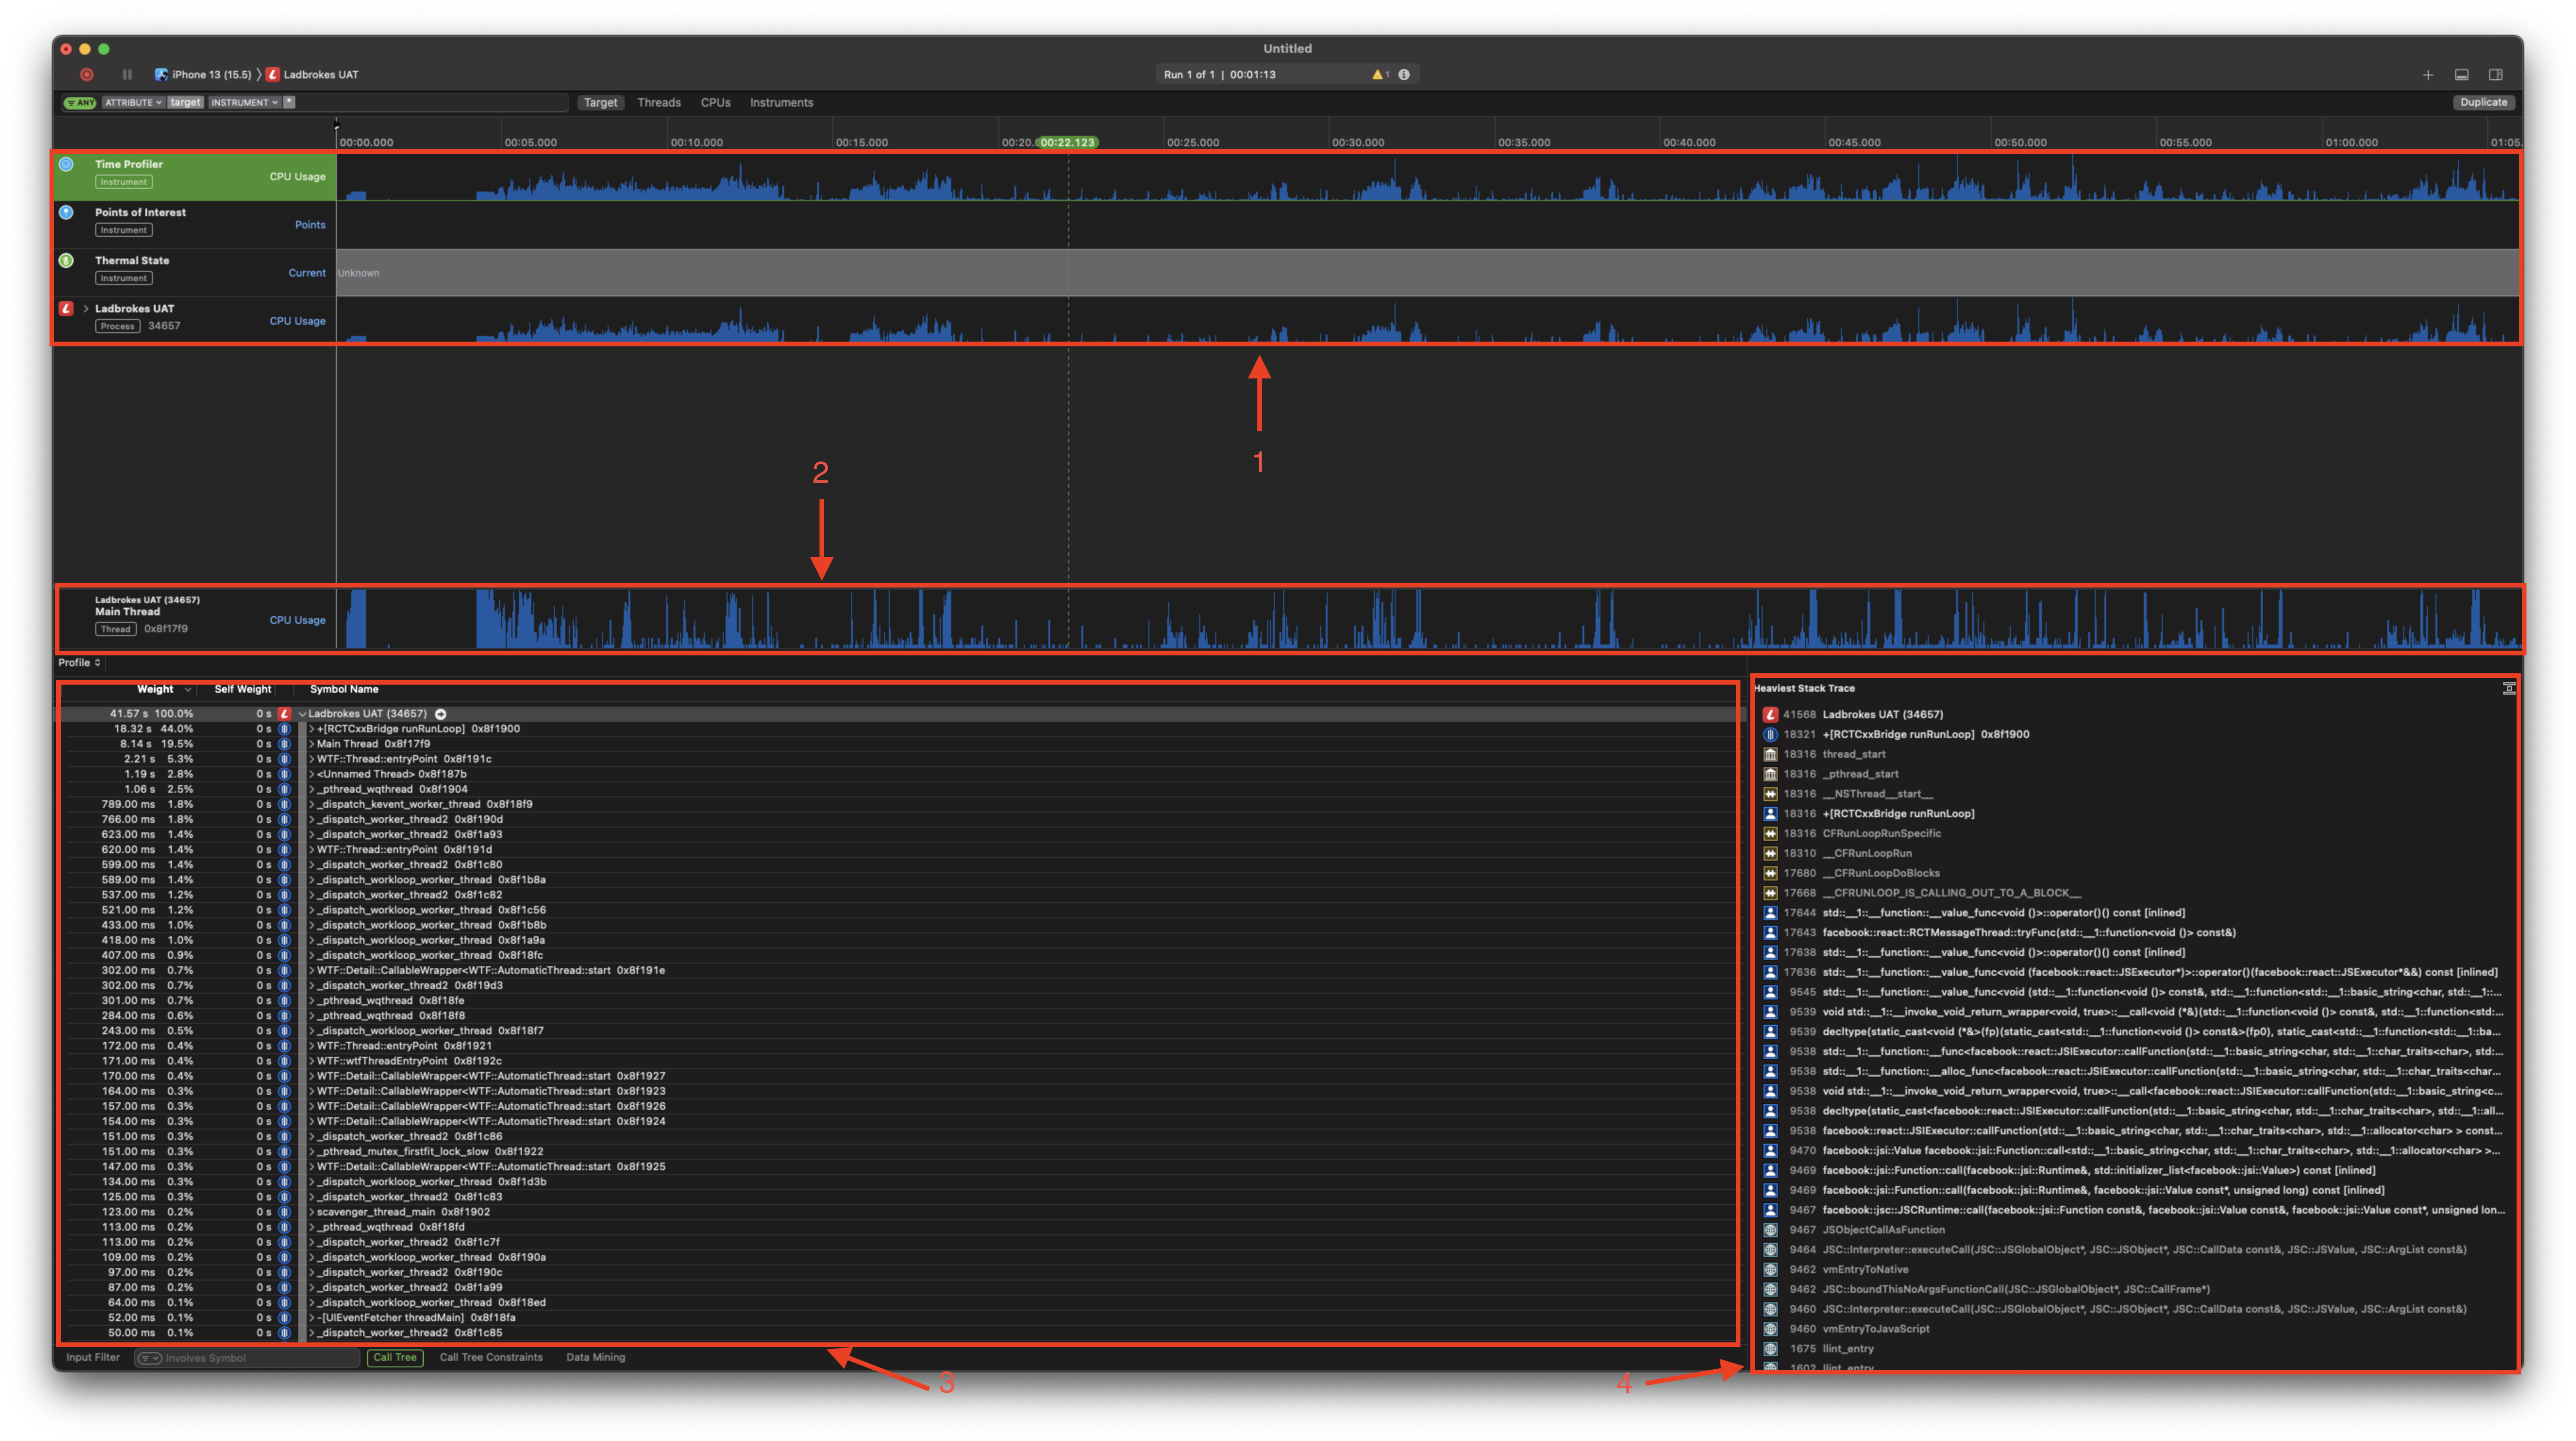Switch to the Threads tab
2576x1441 pixels.
point(659,102)
